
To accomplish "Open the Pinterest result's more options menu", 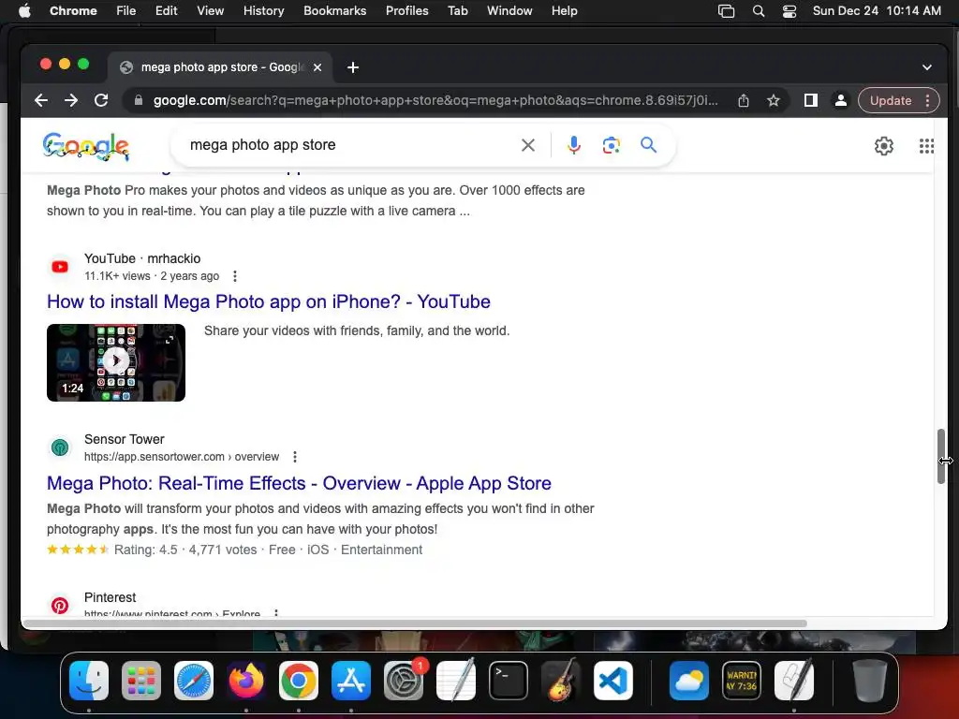I will click(276, 612).
